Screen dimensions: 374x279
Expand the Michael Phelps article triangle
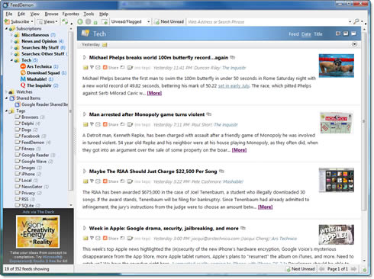click(85, 57)
